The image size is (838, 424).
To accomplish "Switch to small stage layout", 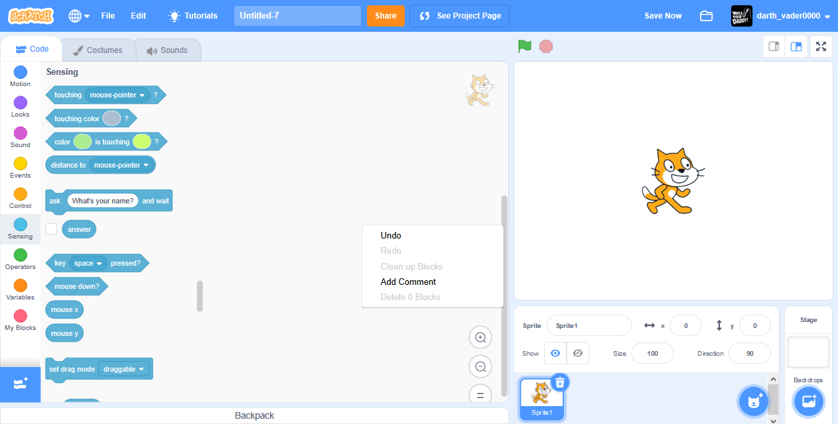I will coord(774,46).
